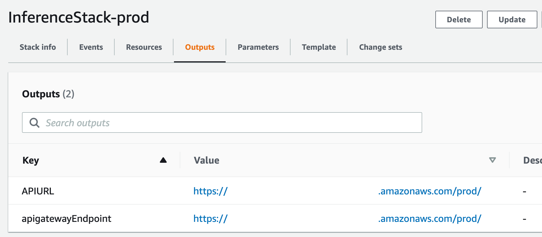This screenshot has height=237, width=542.
Task: Select the APIURL key cell
Action: coord(38,191)
